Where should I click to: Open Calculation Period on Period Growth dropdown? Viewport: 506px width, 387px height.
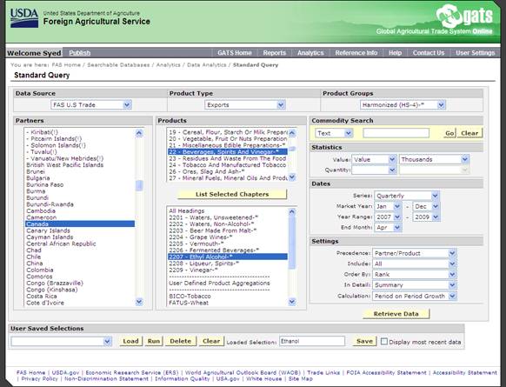click(415, 296)
